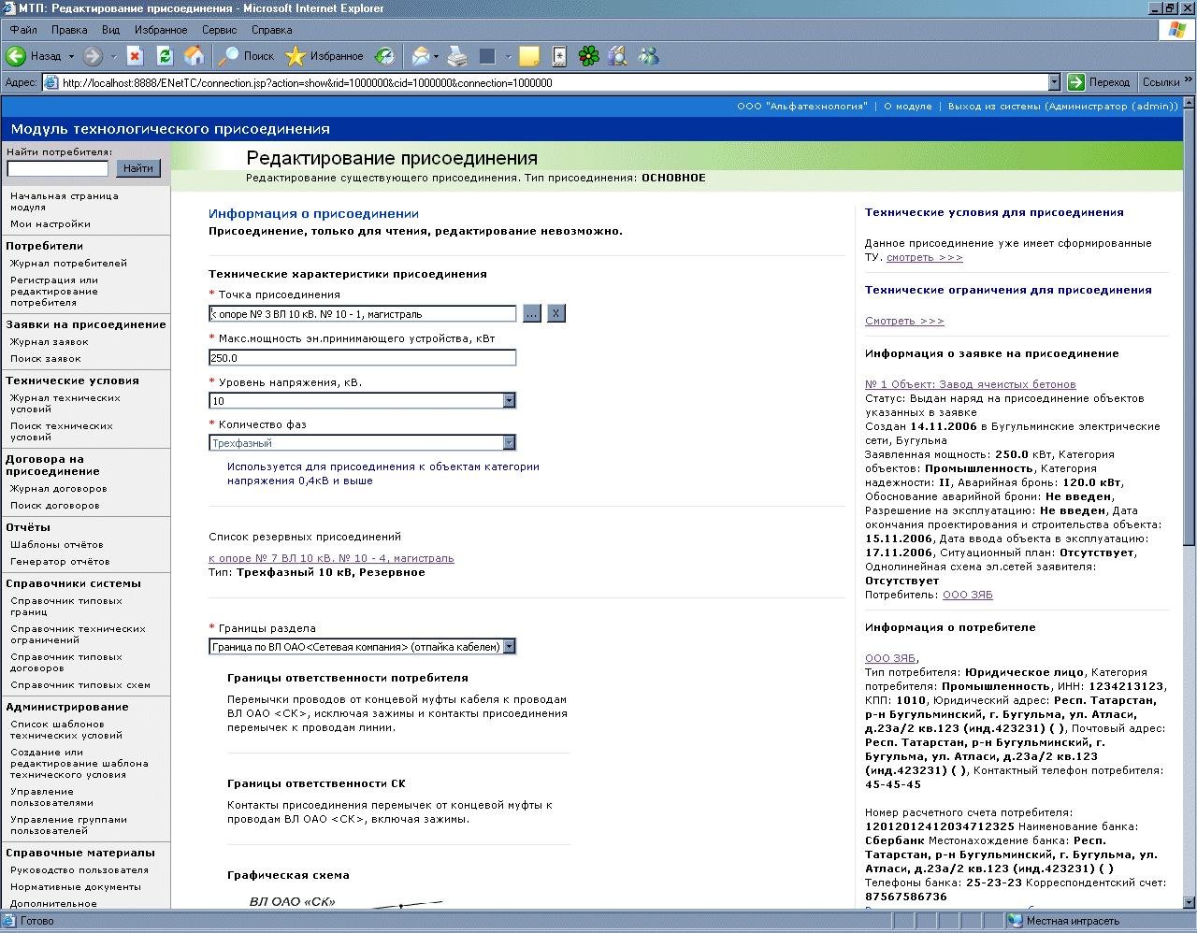Open the Журнал потребителей link
Viewport: 1197px width, 933px height.
pyautogui.click(x=68, y=264)
